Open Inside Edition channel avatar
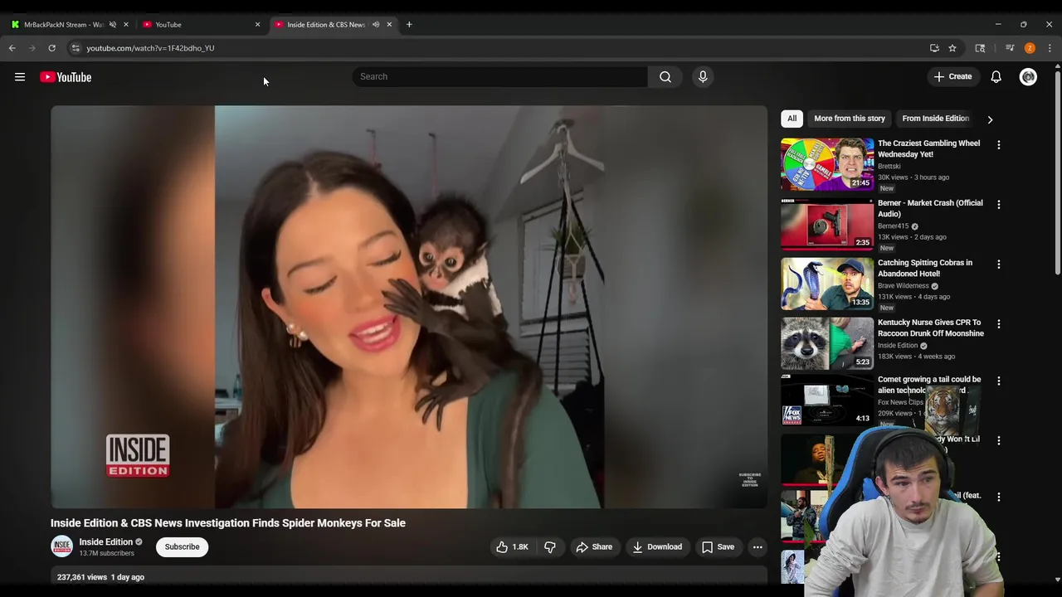 coord(61,546)
